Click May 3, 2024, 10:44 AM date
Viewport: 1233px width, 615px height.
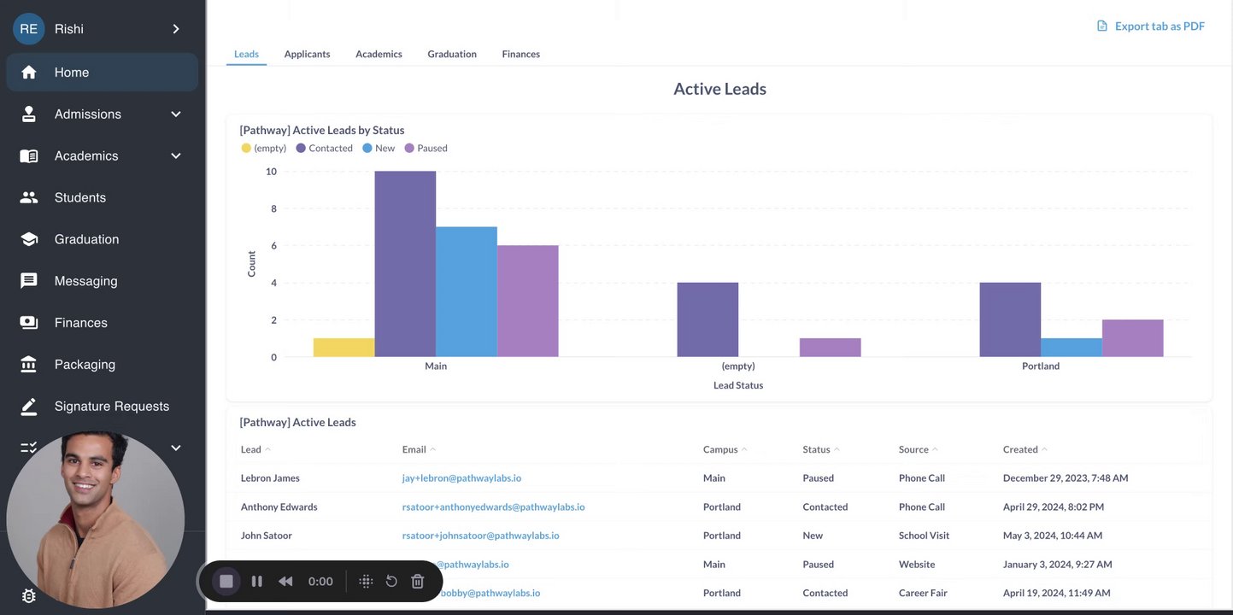(1053, 536)
